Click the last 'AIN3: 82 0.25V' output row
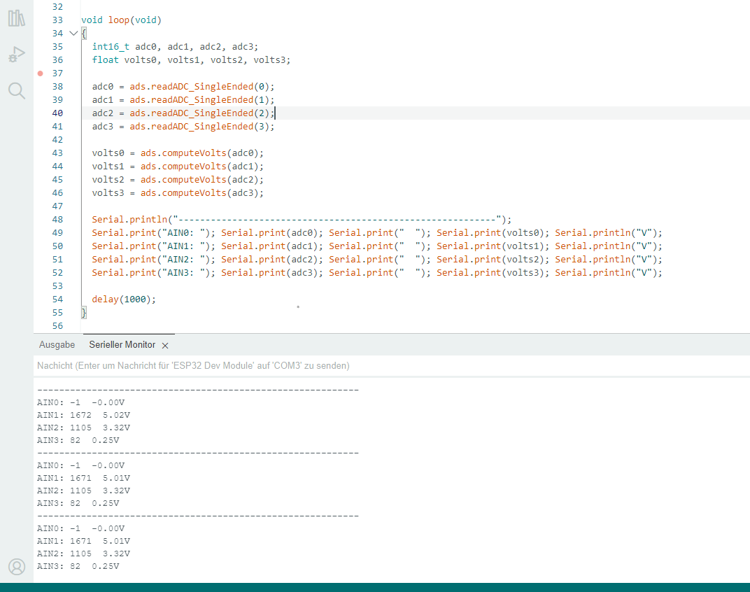Screen dimensions: 750x592 pyautogui.click(x=78, y=566)
